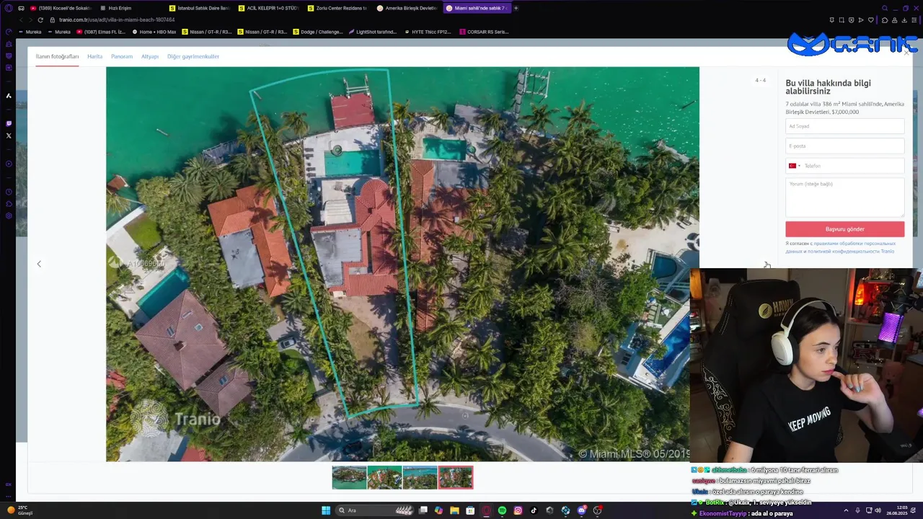Open the CORSAIR RS Series bookmark
The height and width of the screenshot is (519, 923).
(x=483, y=32)
